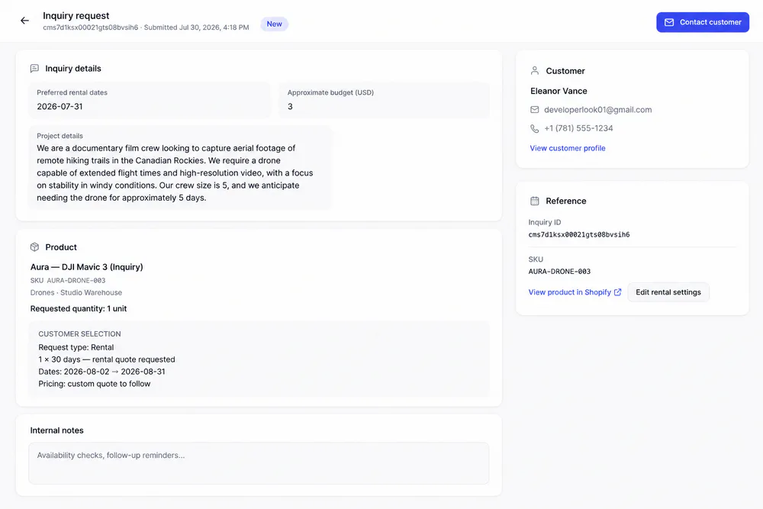The image size is (763, 509).
Task: Open View product in Shopify link
Action: click(570, 292)
